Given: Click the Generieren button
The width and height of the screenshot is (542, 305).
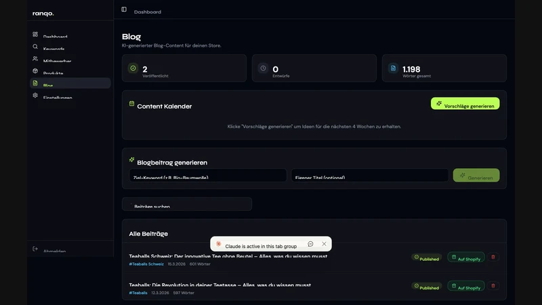Looking at the screenshot, I should [x=476, y=176].
